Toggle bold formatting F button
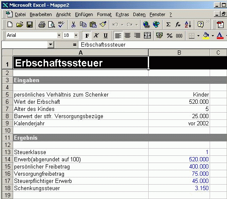Image resolution: width=227 pixels, height=199 pixels. point(87,36)
